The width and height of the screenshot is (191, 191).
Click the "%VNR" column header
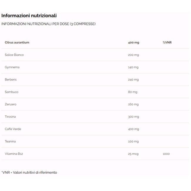pos(167,43)
